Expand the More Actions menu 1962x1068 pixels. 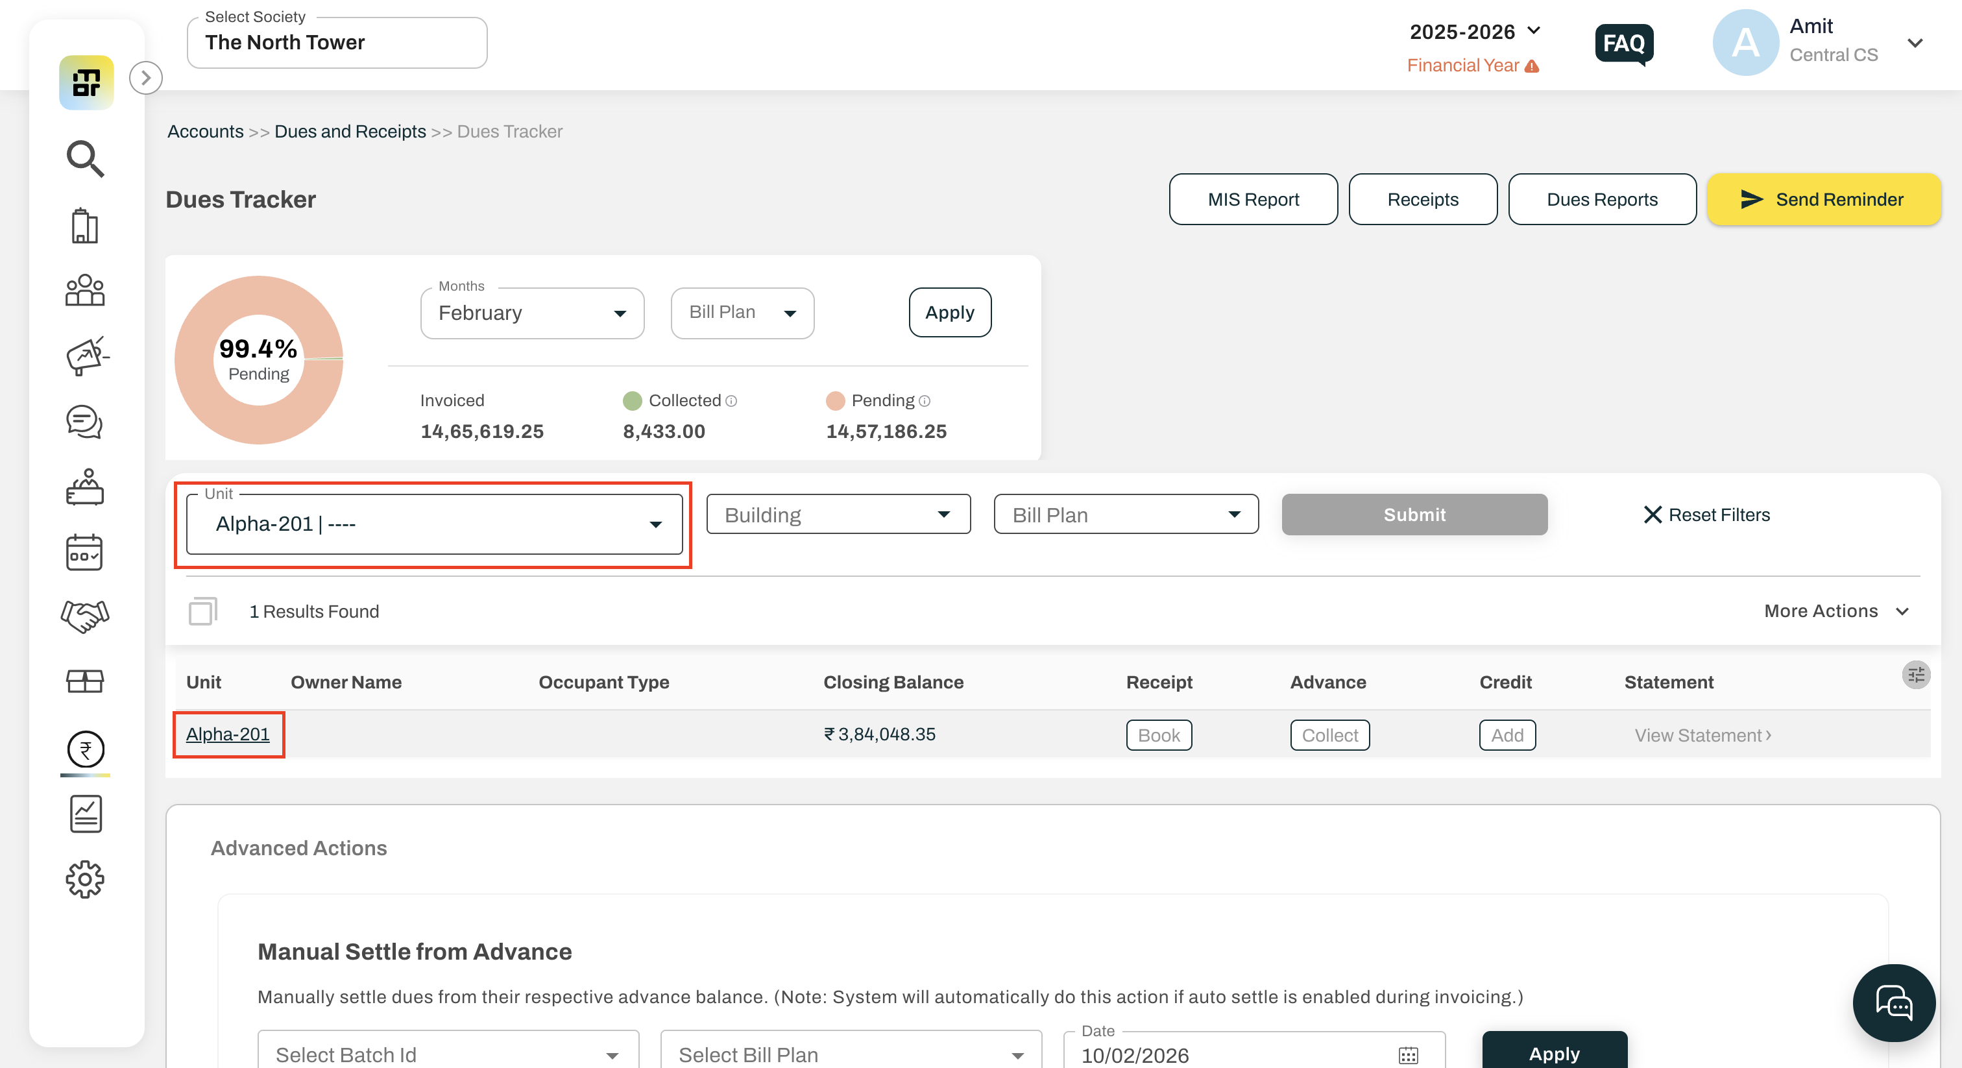pos(1837,611)
